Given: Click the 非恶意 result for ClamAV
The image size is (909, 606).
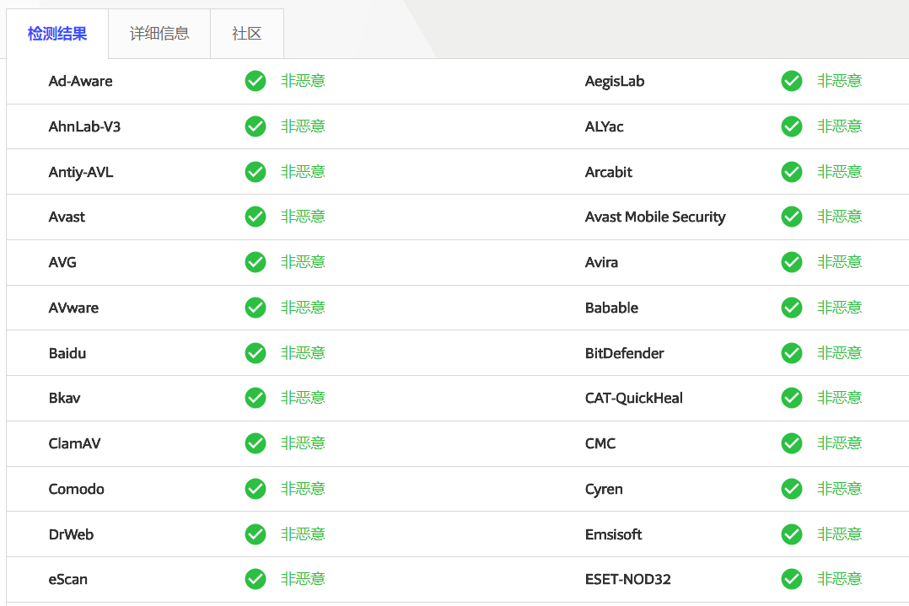Looking at the screenshot, I should [x=304, y=443].
